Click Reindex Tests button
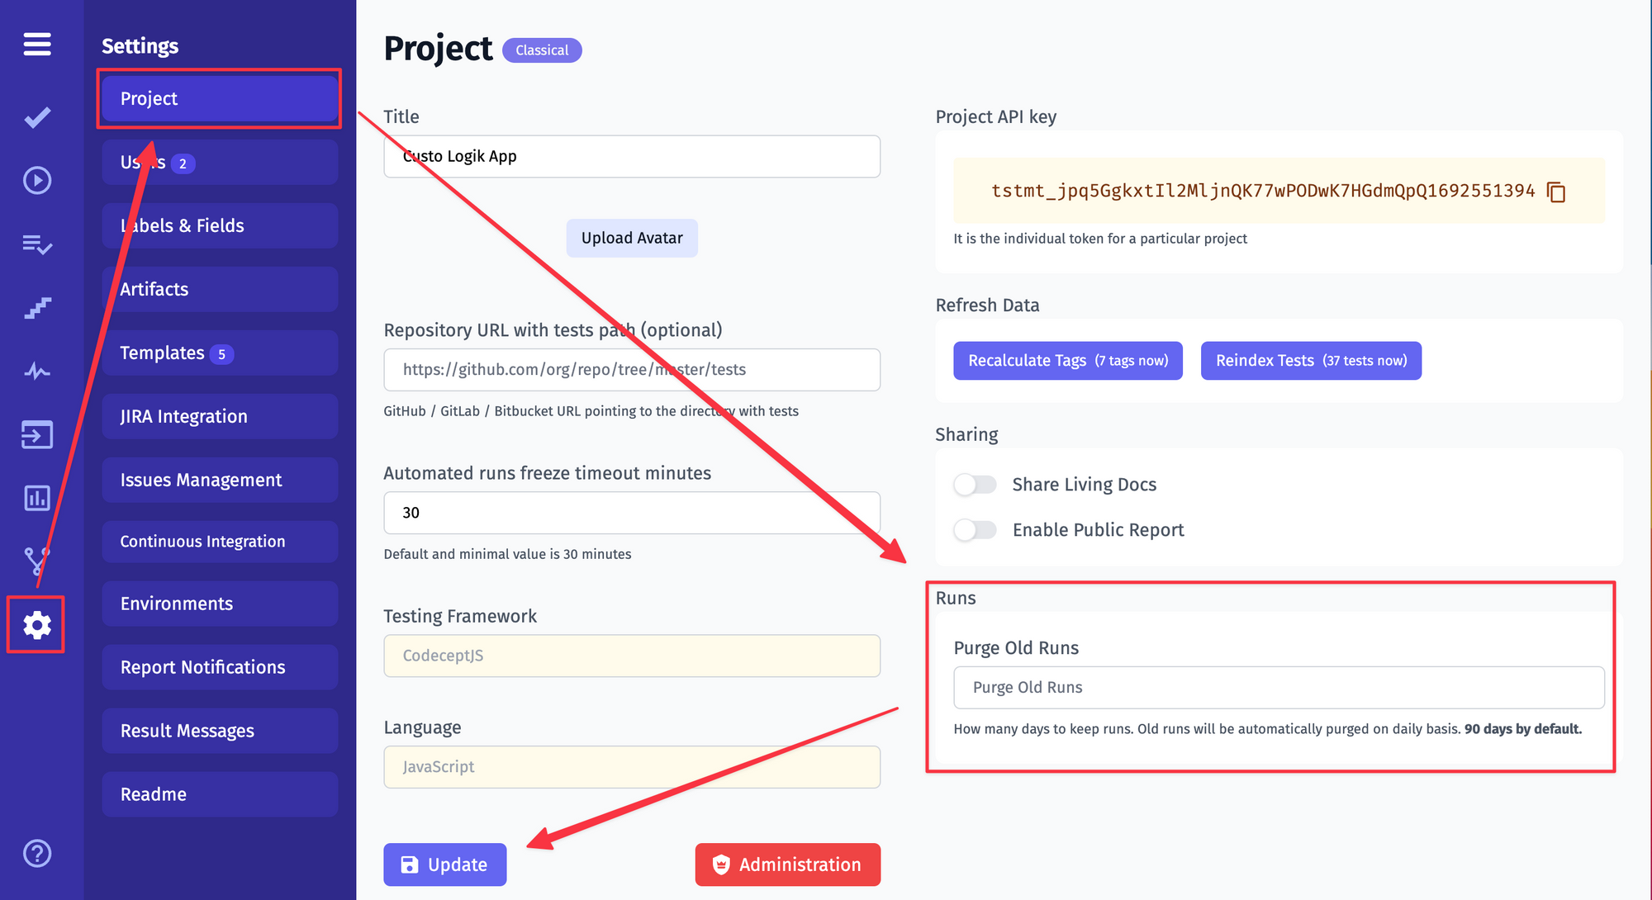The width and height of the screenshot is (1652, 900). point(1311,361)
